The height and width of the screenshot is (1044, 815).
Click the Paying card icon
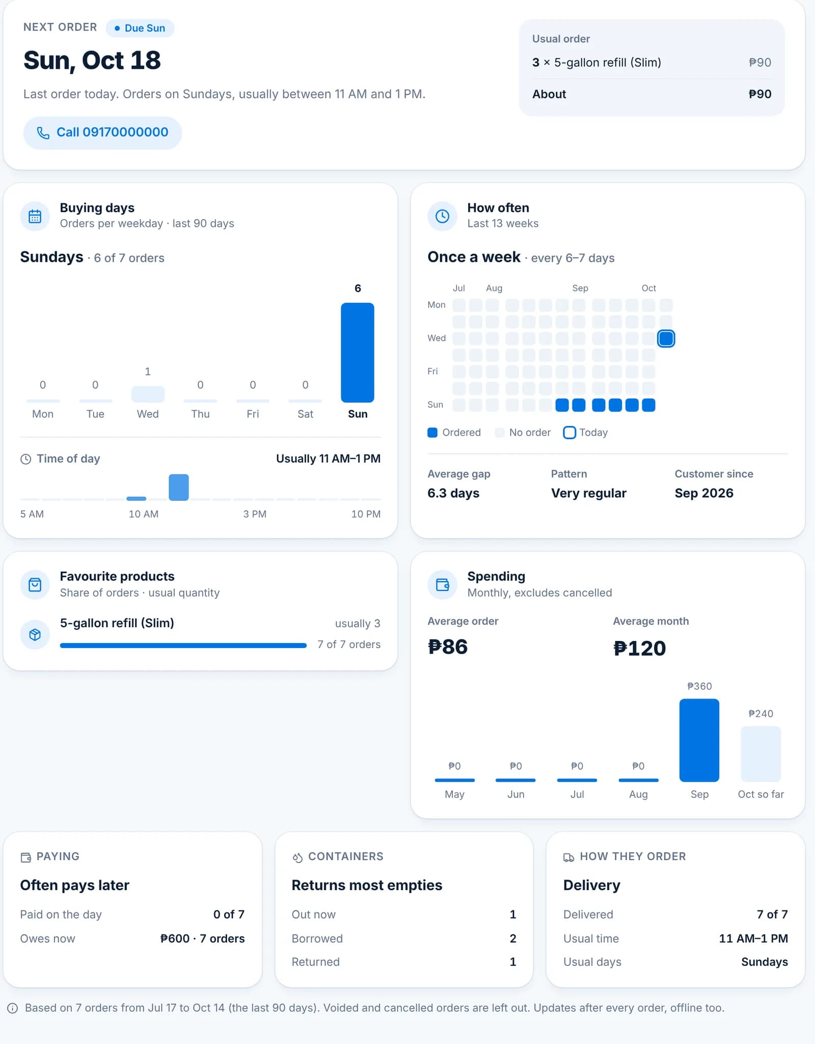(25, 857)
